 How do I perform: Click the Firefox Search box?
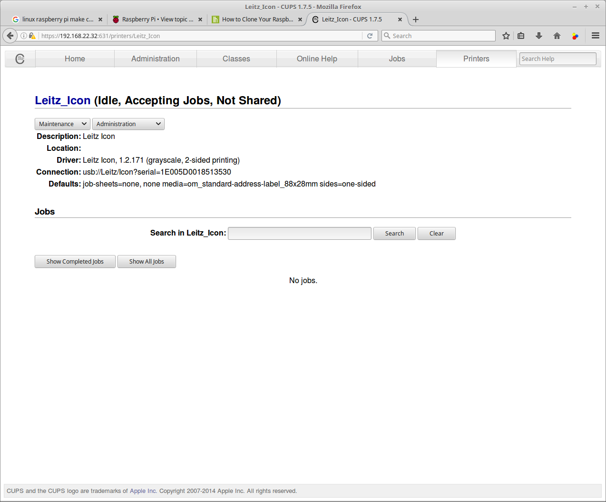(x=438, y=36)
